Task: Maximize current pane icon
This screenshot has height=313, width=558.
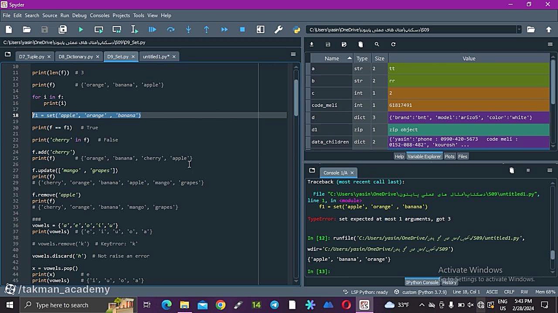Action: pos(260,30)
